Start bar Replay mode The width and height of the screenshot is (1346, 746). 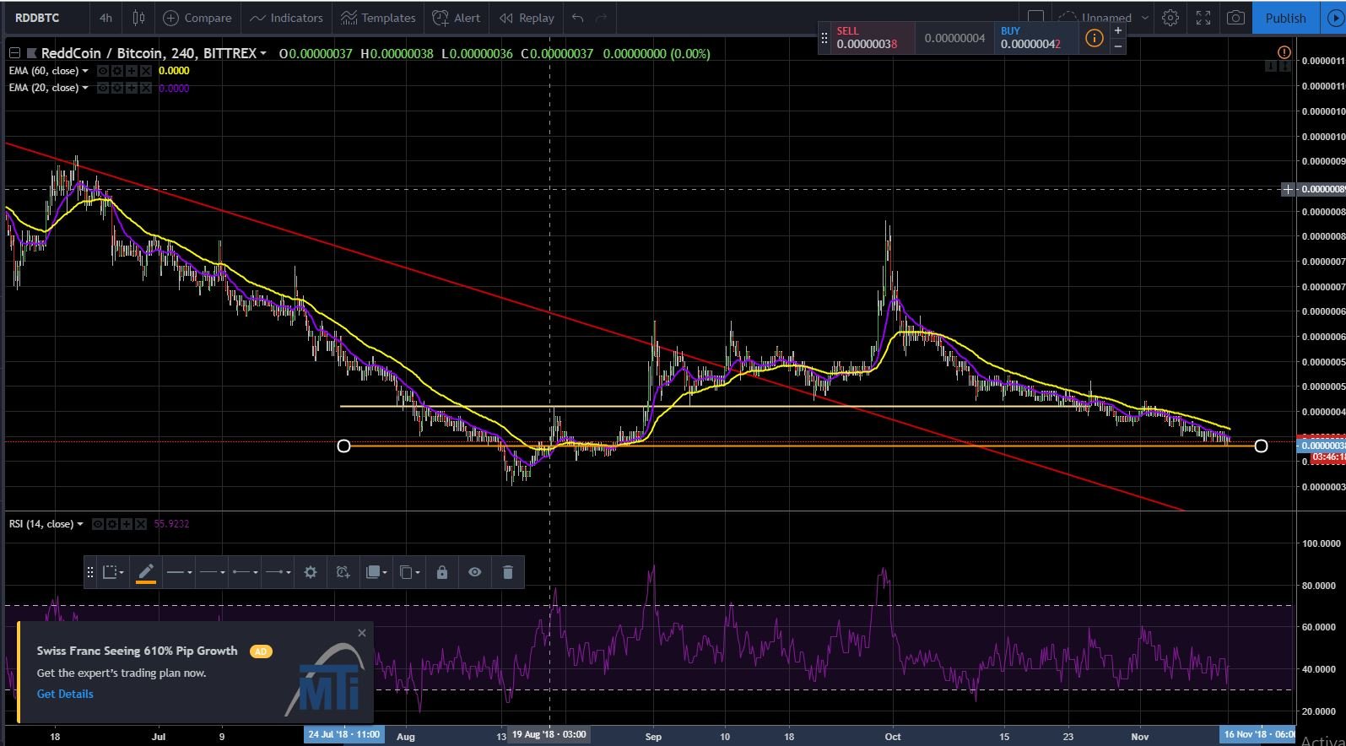point(527,18)
